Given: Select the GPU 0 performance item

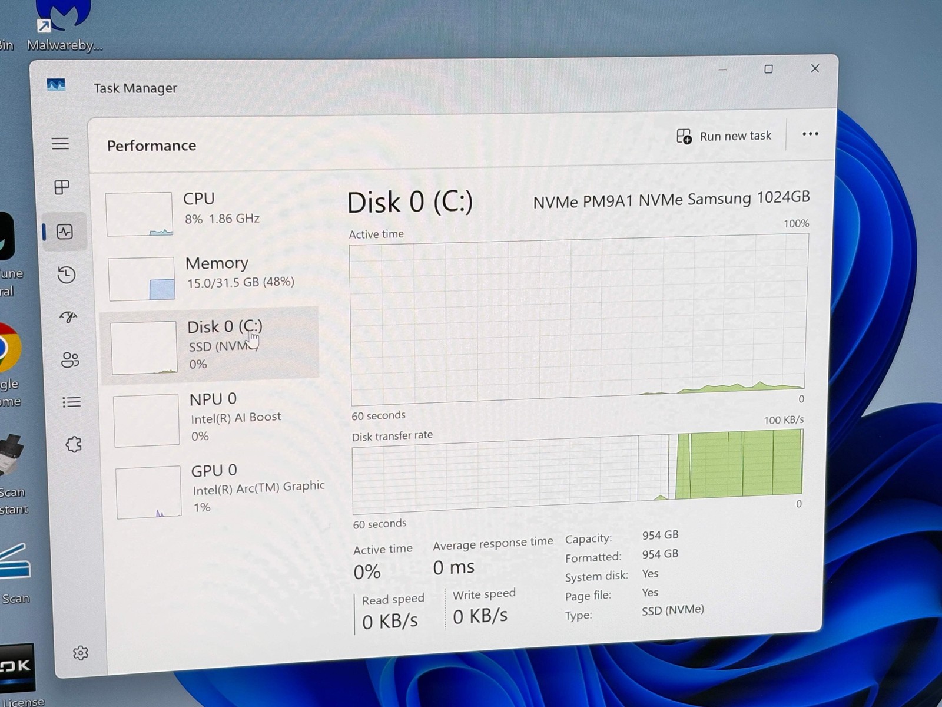Looking at the screenshot, I should 219,490.
